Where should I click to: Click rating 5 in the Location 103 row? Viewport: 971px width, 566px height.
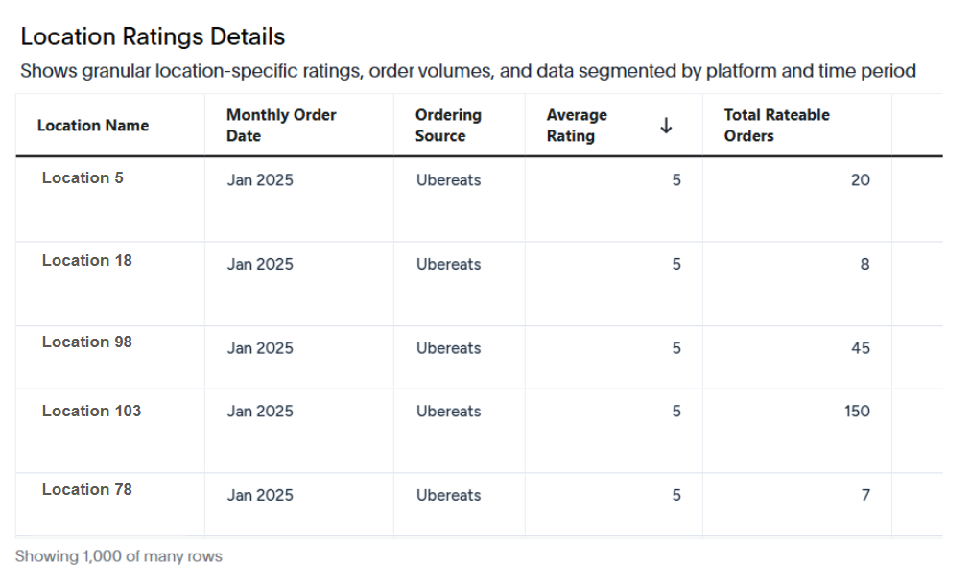[676, 412]
